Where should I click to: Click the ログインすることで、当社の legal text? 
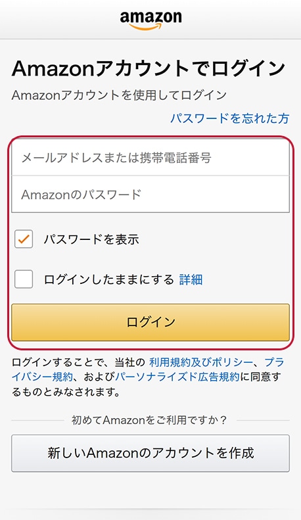point(78,362)
